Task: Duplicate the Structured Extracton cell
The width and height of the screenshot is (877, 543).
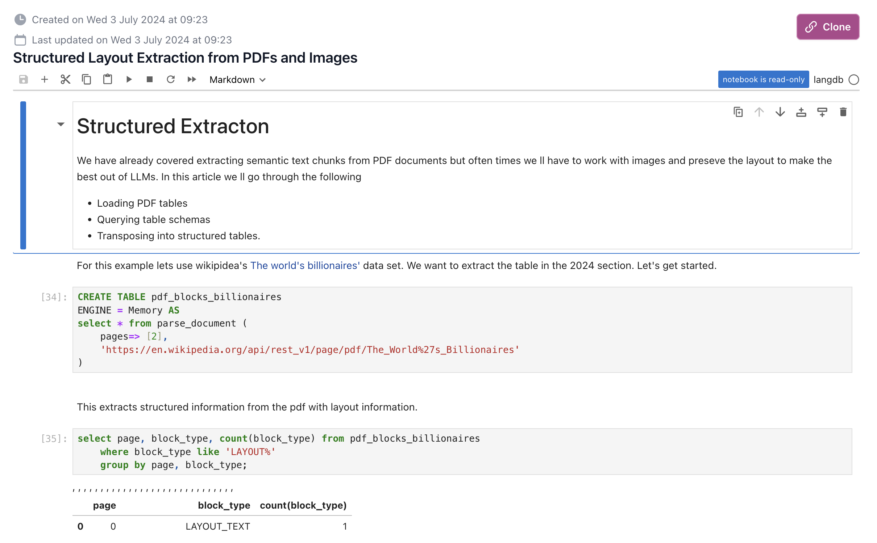Action: (x=738, y=112)
